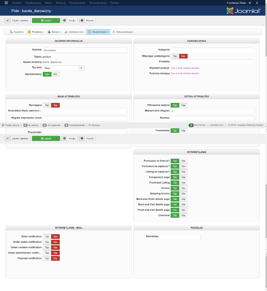
Task: Set Checkout display to Nie
Action: 183,216
